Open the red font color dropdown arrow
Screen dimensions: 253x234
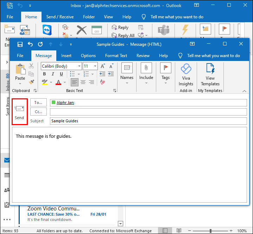pyautogui.click(x=65, y=82)
